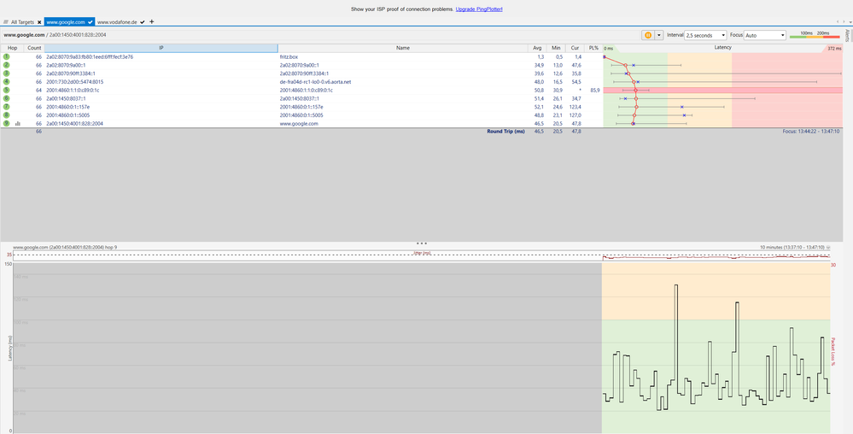Screen dimensions: 853x434
Task: Select IP 2001:4860:0:1::157e in hop 7
Action: 68,107
